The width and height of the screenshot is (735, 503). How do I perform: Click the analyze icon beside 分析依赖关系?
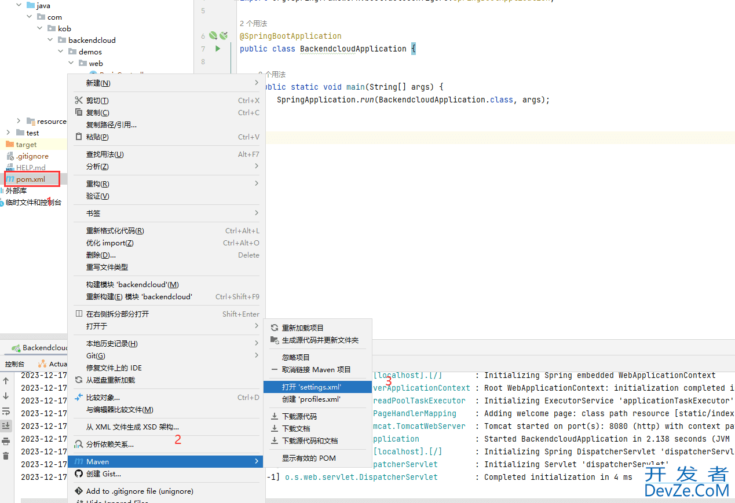[x=79, y=444]
